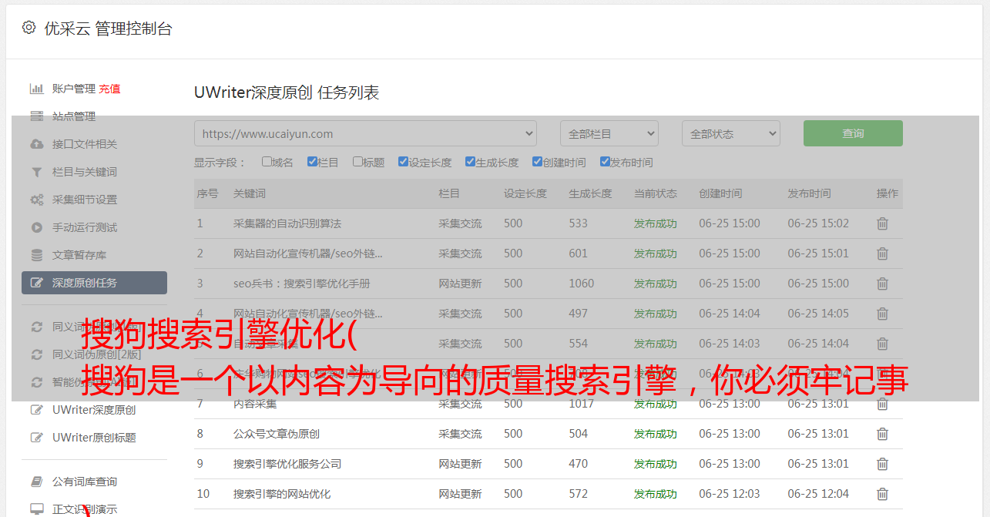Image resolution: width=990 pixels, height=517 pixels.
Task: Click the UWriter原创标题 edit icon
Action: (x=36, y=438)
